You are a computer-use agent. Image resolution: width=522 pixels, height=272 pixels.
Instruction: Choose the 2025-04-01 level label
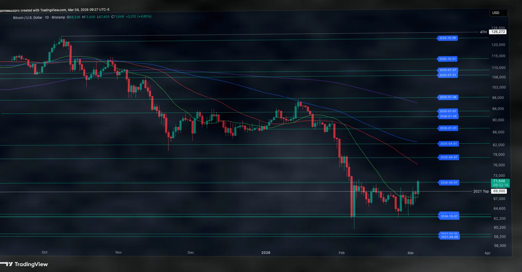point(448,144)
